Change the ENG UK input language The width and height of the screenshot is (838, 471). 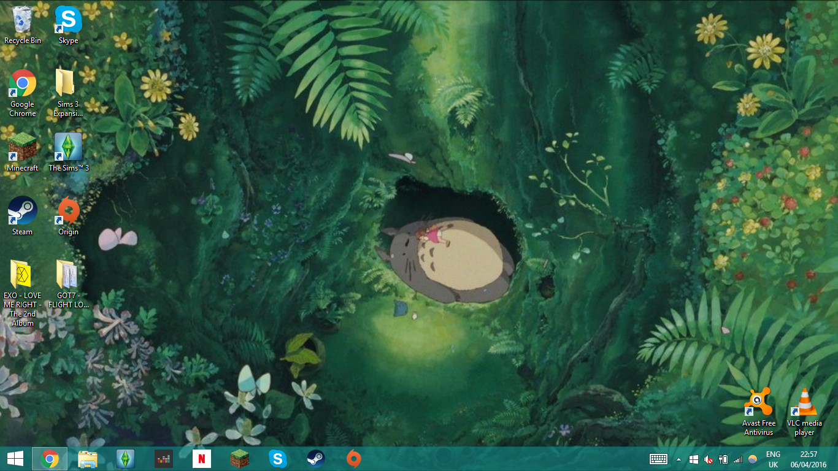pyautogui.click(x=773, y=459)
